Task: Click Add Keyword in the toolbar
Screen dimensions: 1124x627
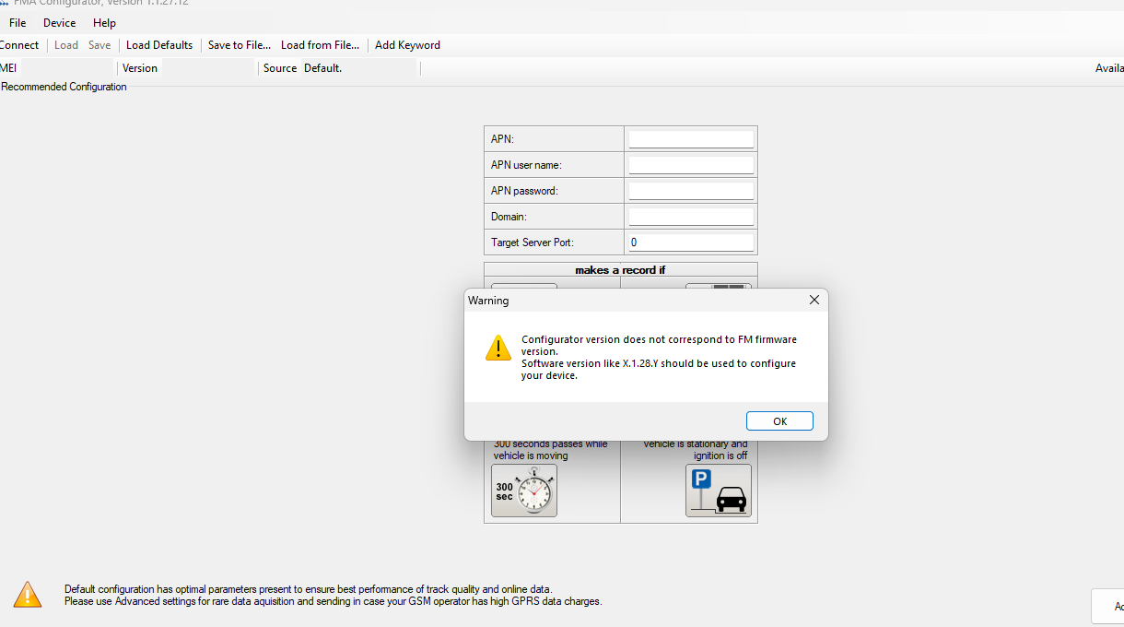Action: 407,45
